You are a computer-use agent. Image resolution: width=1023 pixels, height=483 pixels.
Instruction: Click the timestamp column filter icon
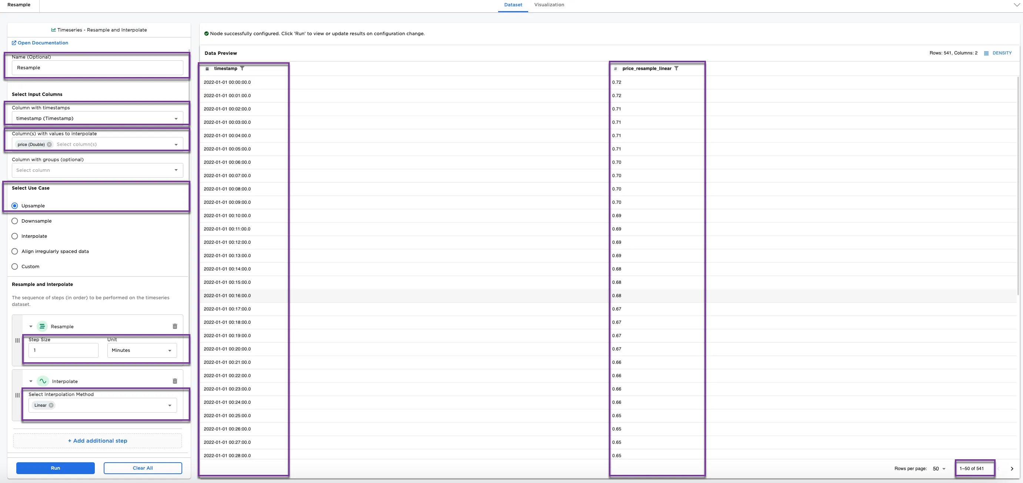[242, 68]
